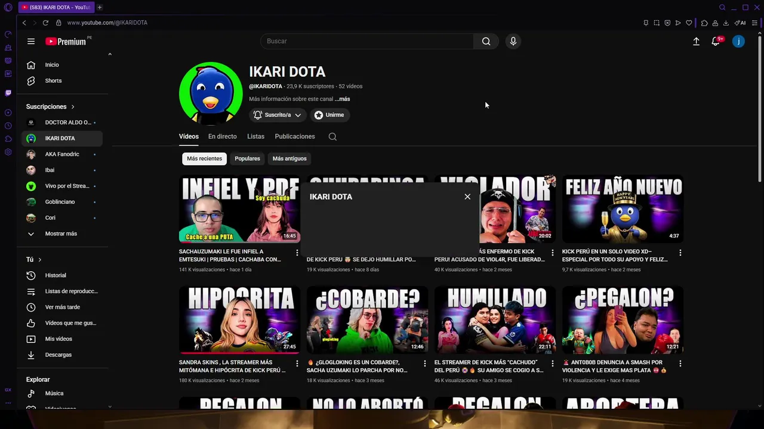Open the sidebar extensions cube icon

tap(8, 139)
